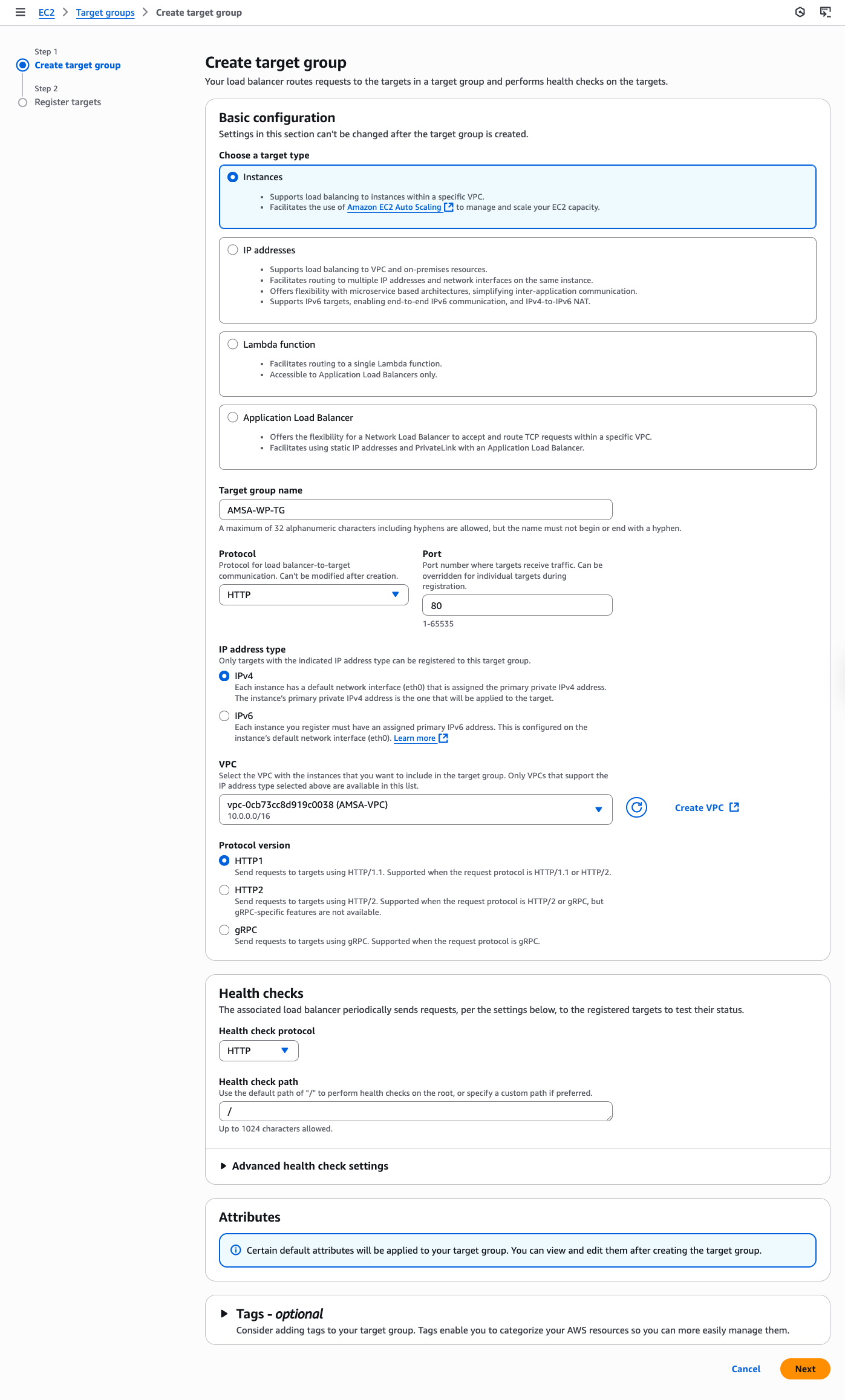Click the hexagon icon in the top bar
The image size is (845, 1400).
[800, 12]
